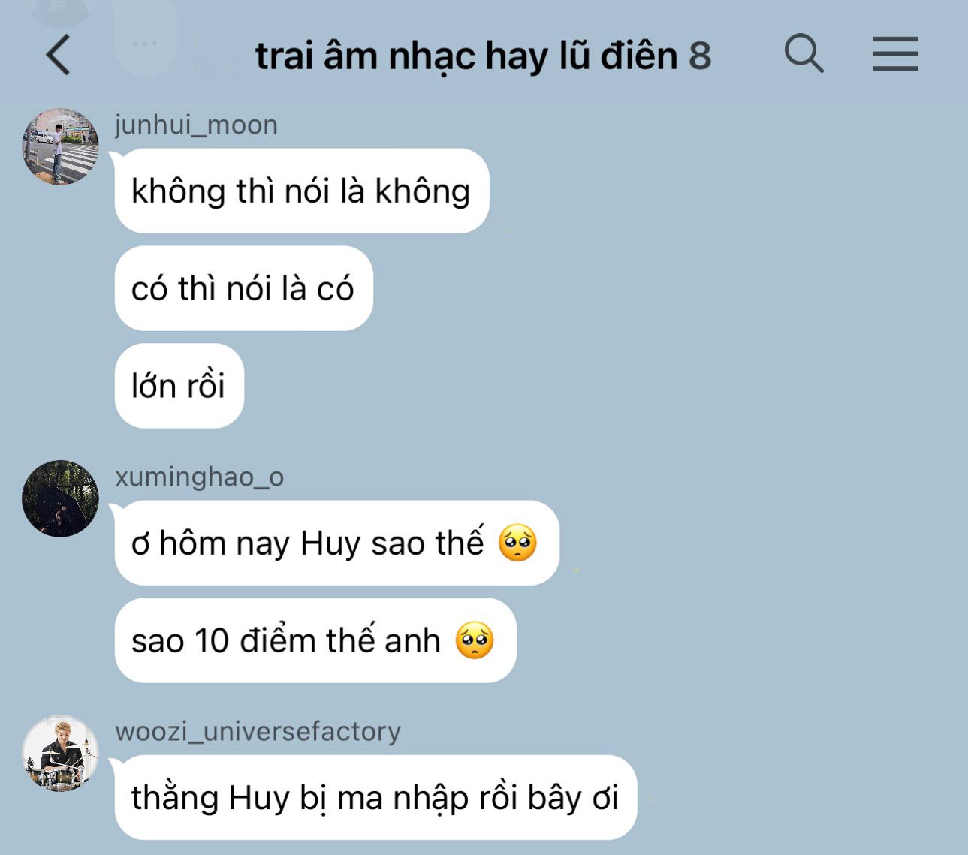This screenshot has width=968, height=855.
Task: Open the chat search magnifier
Action: coord(804,54)
